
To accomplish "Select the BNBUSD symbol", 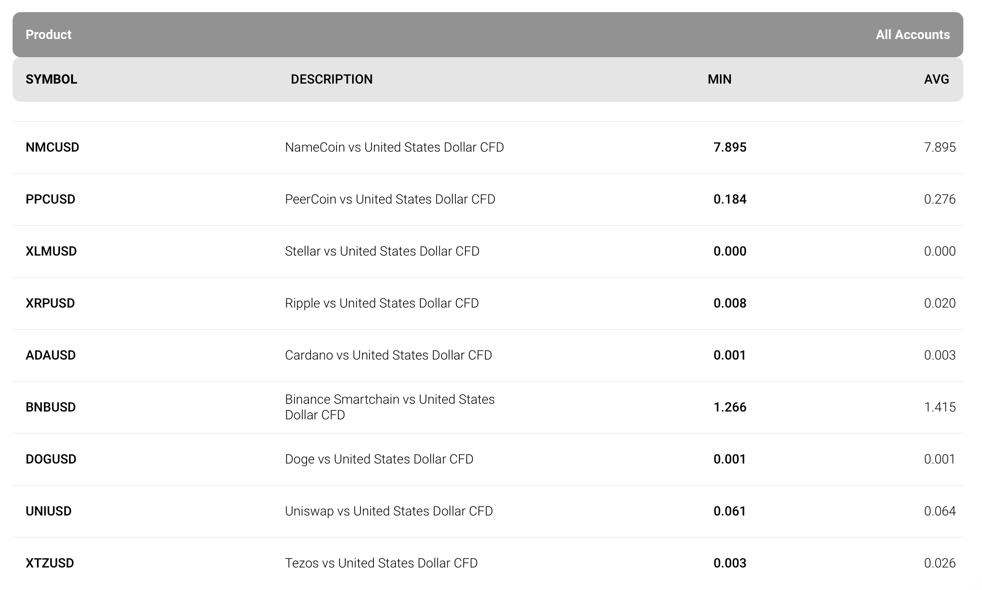I will [x=51, y=407].
